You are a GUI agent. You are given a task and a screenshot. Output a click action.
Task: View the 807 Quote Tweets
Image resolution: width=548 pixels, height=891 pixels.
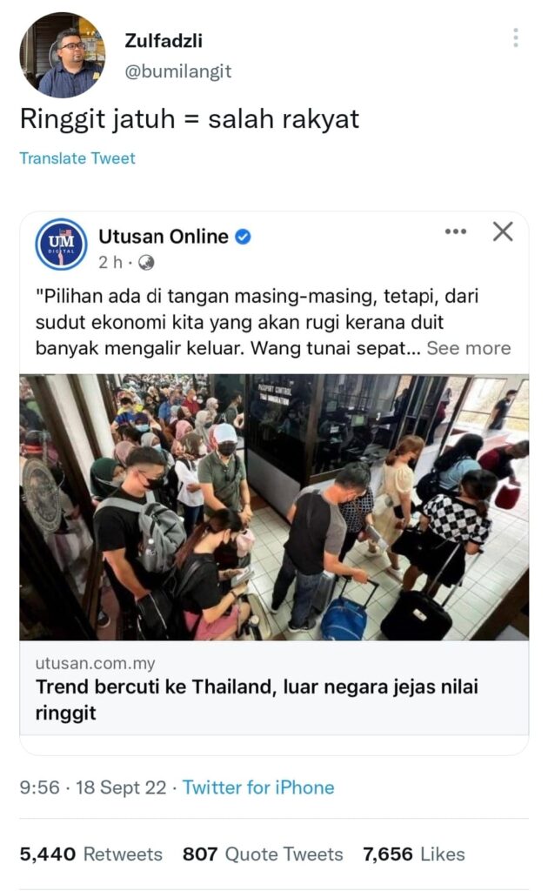263,854
